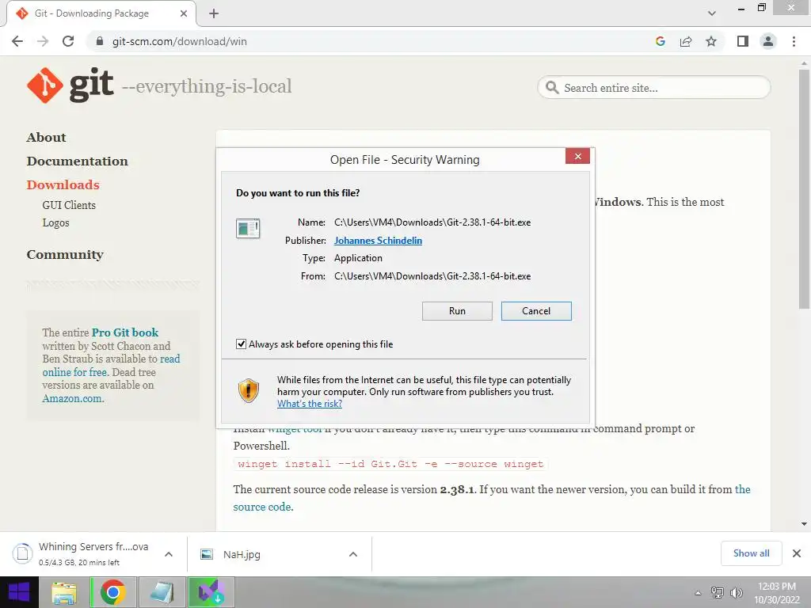The width and height of the screenshot is (811, 608).
Task: Open GUI Clients page
Action: 69,205
